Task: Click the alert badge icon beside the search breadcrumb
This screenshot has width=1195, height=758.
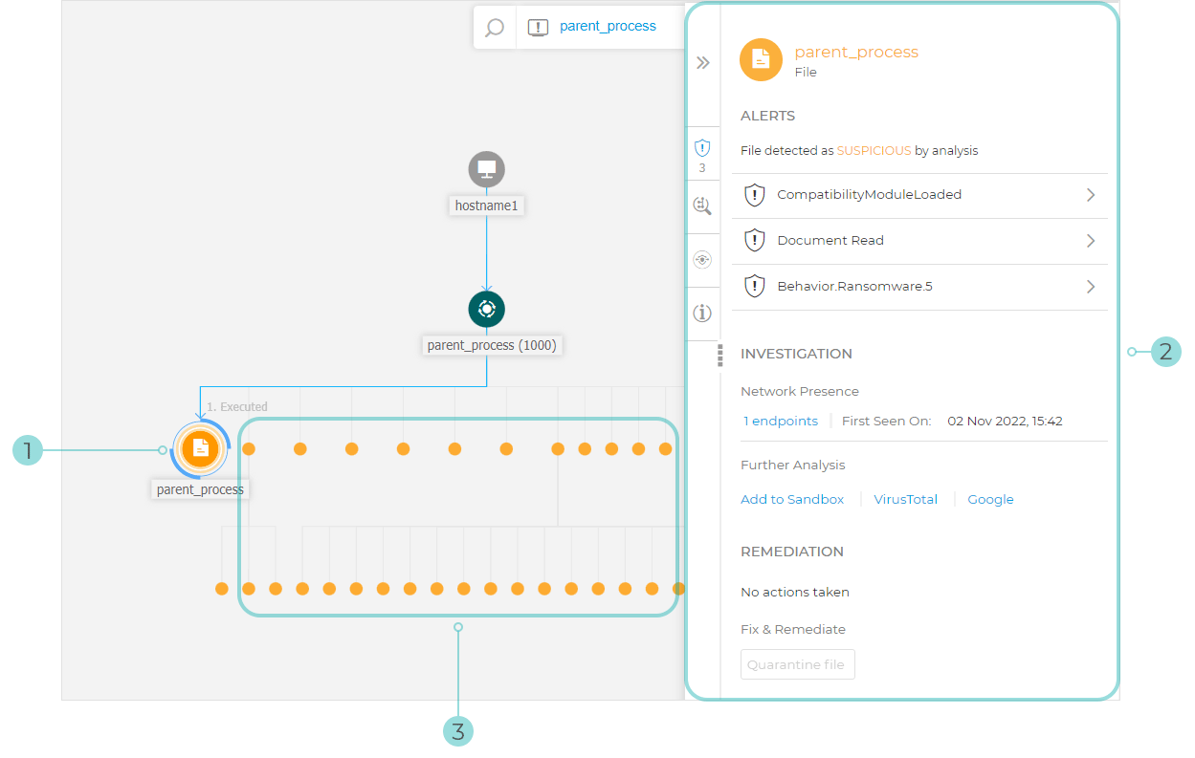Action: [538, 27]
